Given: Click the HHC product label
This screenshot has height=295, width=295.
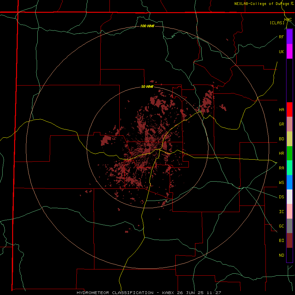Looking at the screenshot, I should (x=288, y=20).
